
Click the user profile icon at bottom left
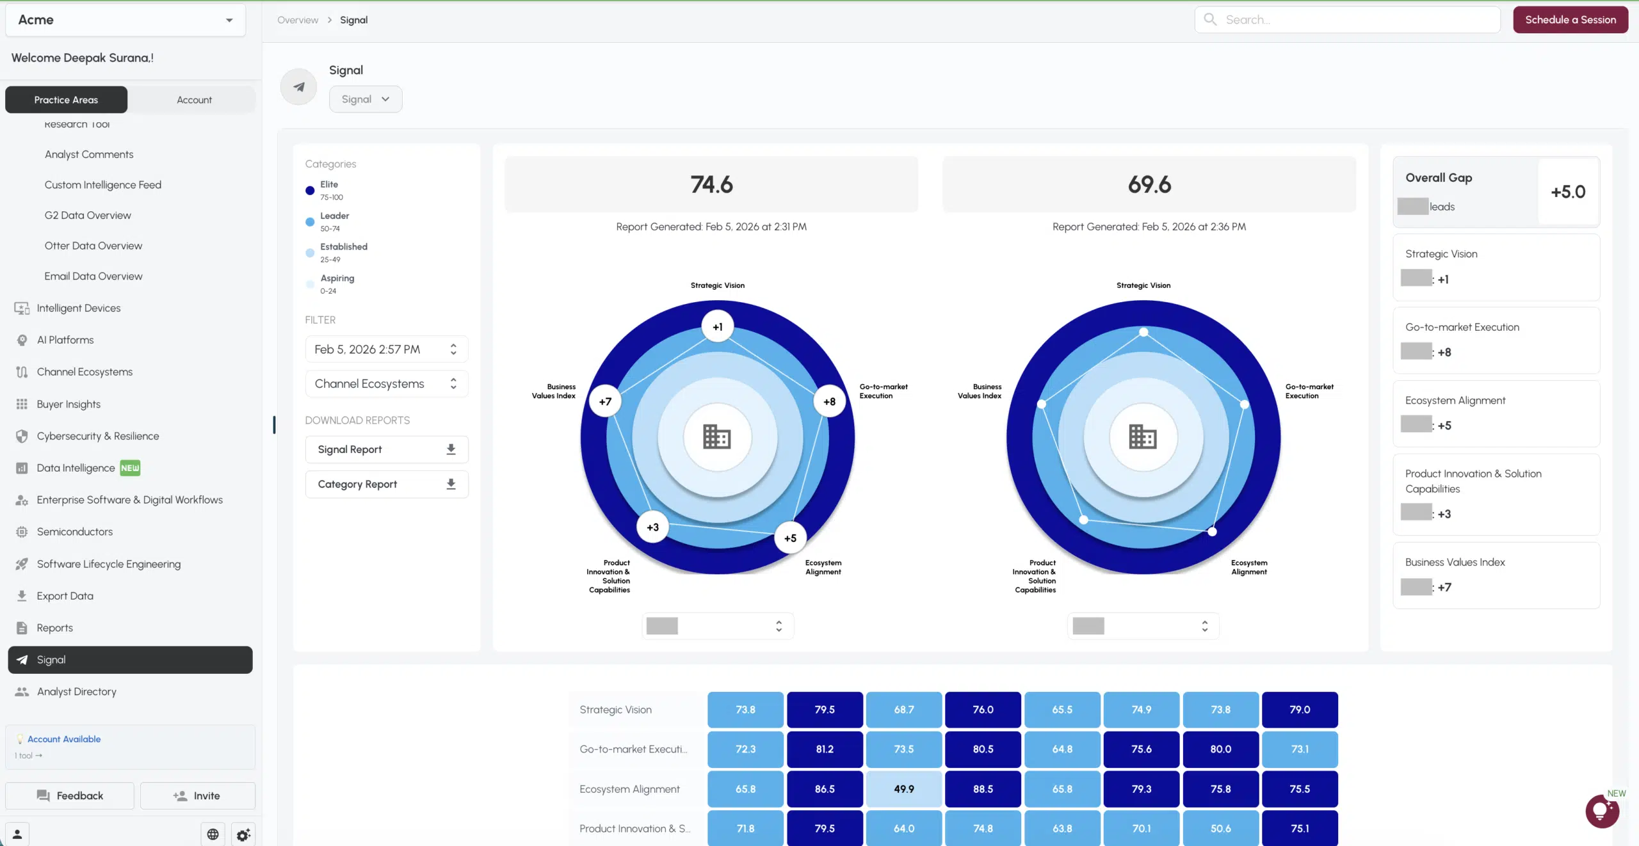tap(17, 834)
